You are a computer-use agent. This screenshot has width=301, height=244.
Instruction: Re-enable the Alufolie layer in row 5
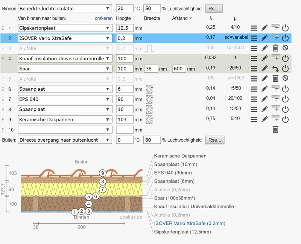pyautogui.click(x=285, y=78)
